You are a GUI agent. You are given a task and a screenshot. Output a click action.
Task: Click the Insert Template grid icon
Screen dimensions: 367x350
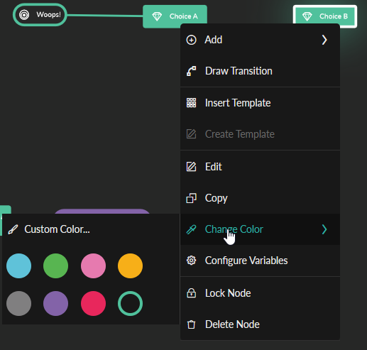[x=191, y=103]
